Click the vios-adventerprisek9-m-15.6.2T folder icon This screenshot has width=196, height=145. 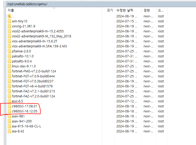pyautogui.click(x=9, y=41)
